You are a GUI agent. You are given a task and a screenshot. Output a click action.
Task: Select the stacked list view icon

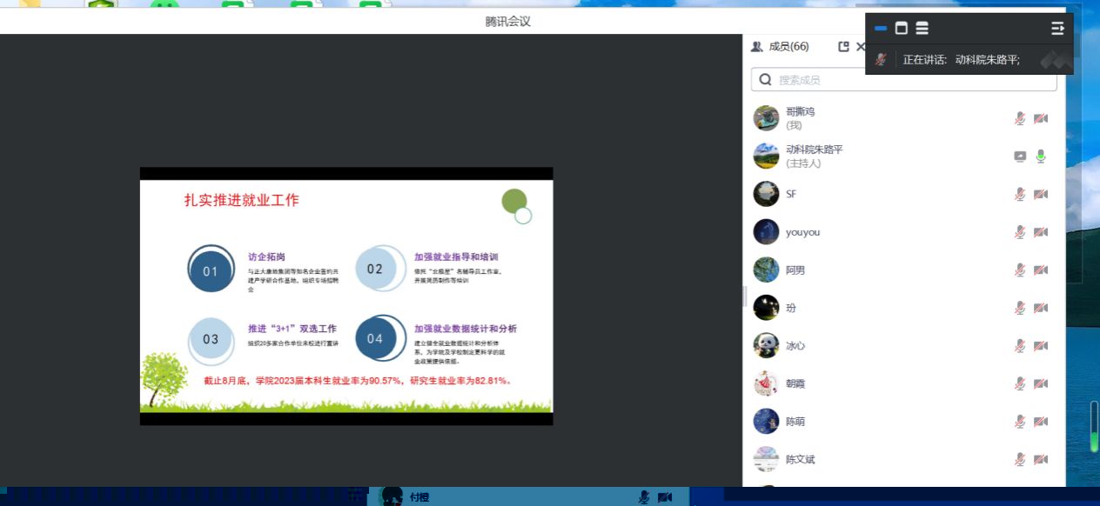922,29
